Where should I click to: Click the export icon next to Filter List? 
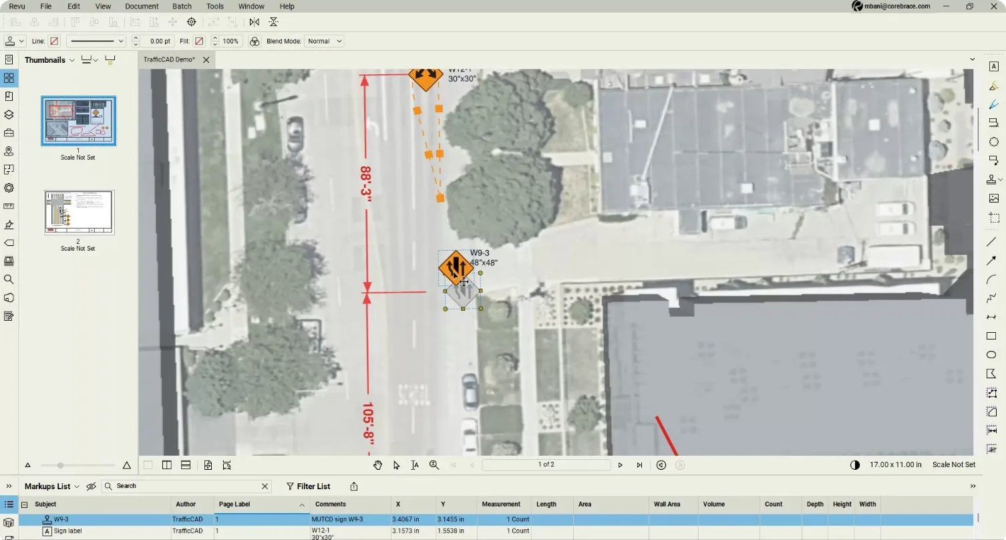(354, 487)
